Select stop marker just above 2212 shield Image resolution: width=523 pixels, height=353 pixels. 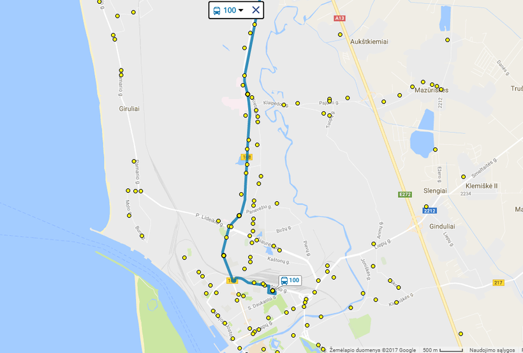(426, 206)
